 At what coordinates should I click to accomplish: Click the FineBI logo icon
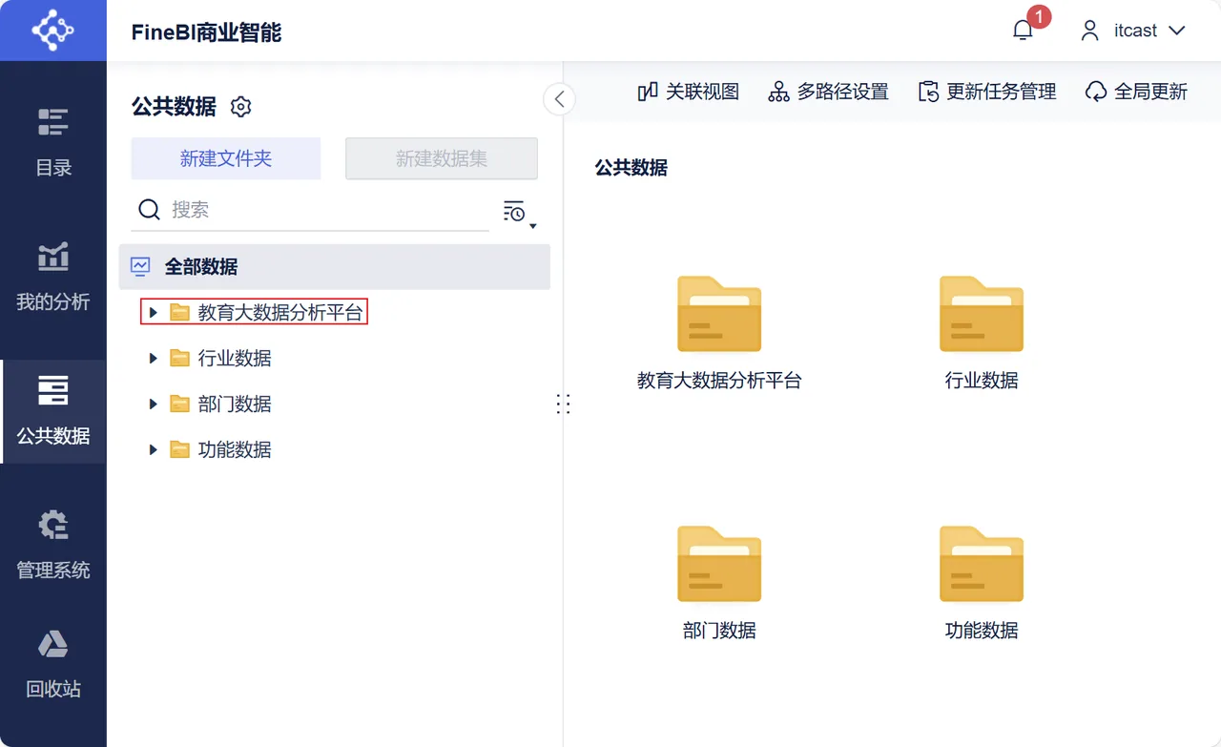click(x=52, y=31)
